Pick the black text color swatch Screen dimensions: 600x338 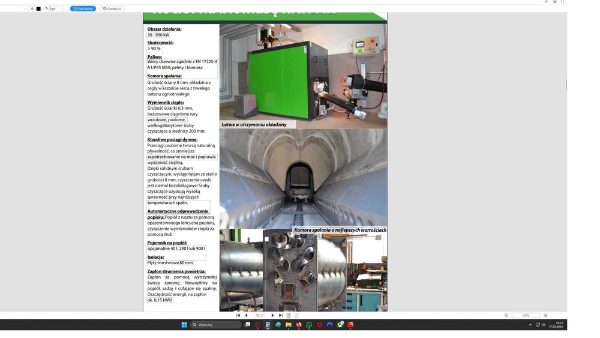click(x=38, y=8)
